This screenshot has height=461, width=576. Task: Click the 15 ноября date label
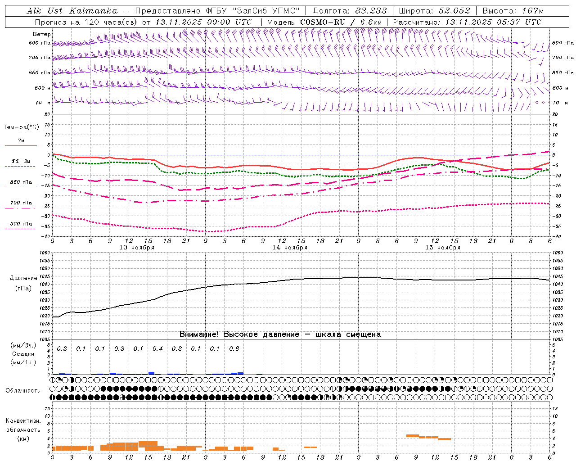click(443, 247)
